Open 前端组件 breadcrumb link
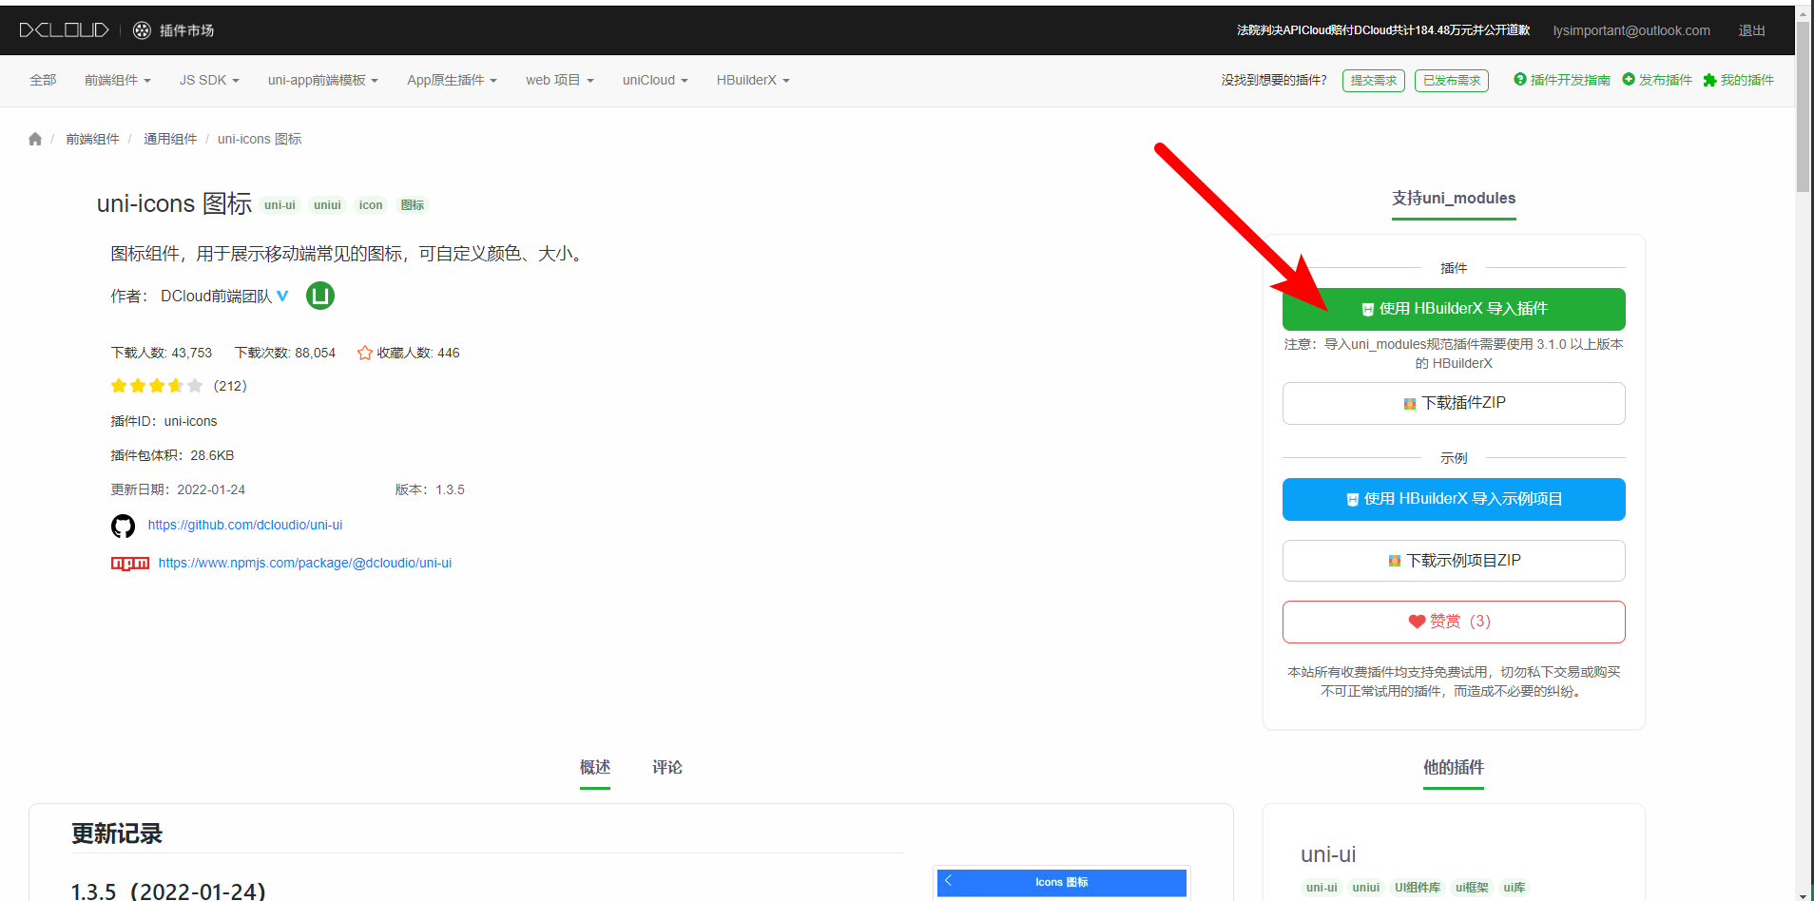The height and width of the screenshot is (901, 1814). pos(92,139)
